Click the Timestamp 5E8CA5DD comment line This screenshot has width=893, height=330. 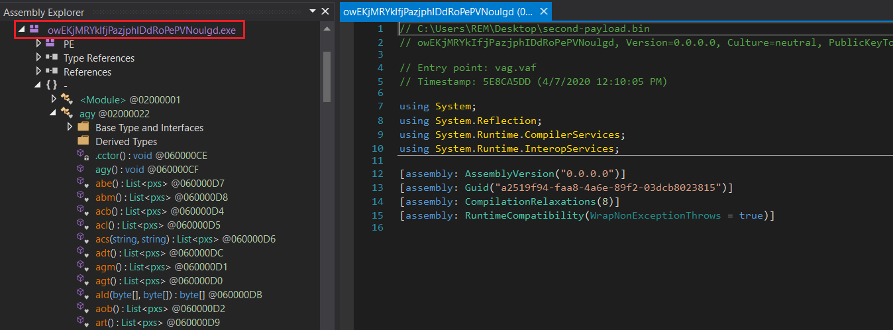point(533,82)
